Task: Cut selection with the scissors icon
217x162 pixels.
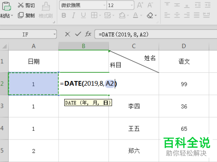Action: (x=21, y=5)
